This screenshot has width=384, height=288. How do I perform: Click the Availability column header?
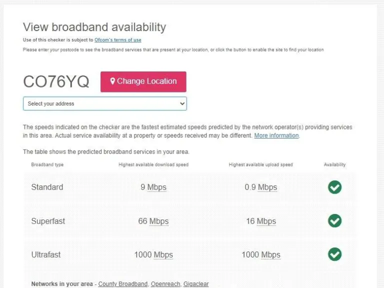(334, 164)
